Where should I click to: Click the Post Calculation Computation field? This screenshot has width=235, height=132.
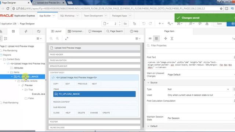[190, 109]
